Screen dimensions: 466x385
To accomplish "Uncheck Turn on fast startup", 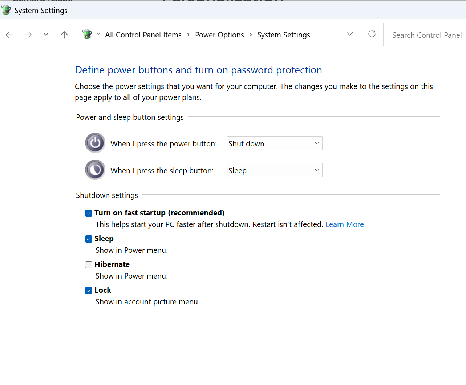I will click(x=89, y=213).
